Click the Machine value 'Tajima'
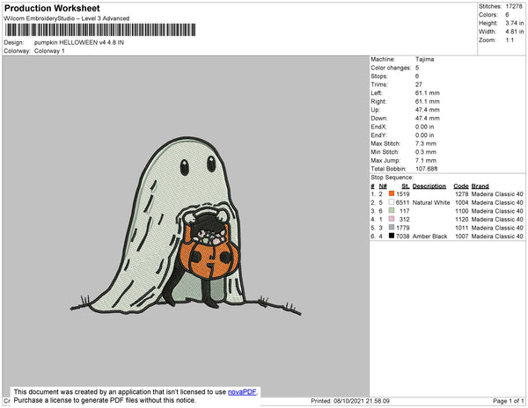Viewport: 528px width, 408px height. coord(424,59)
